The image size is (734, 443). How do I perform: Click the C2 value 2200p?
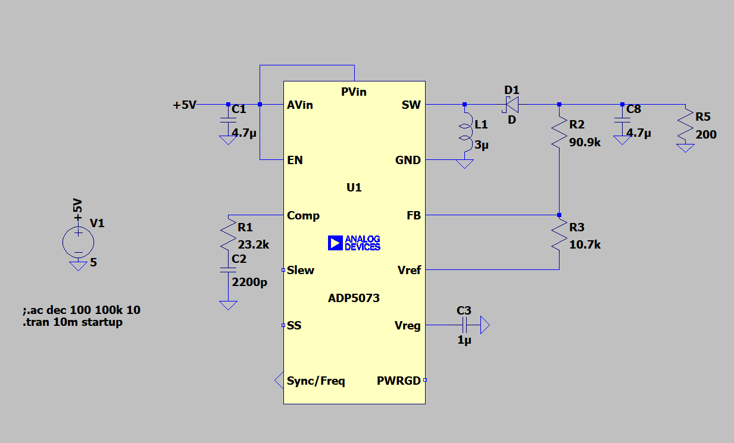[x=249, y=282]
